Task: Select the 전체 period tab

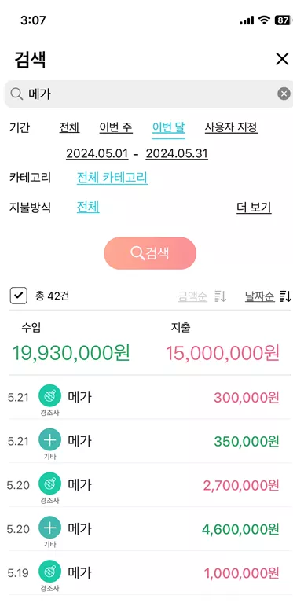Action: pos(69,127)
